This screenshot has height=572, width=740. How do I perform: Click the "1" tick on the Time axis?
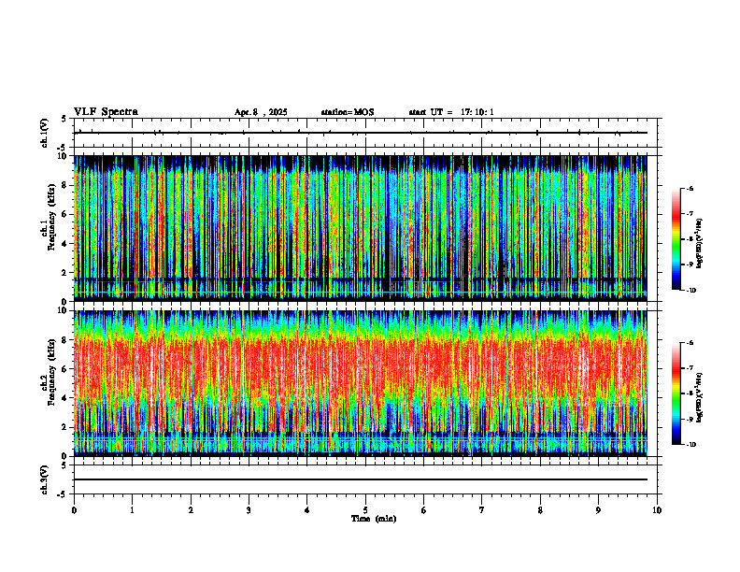(132, 510)
